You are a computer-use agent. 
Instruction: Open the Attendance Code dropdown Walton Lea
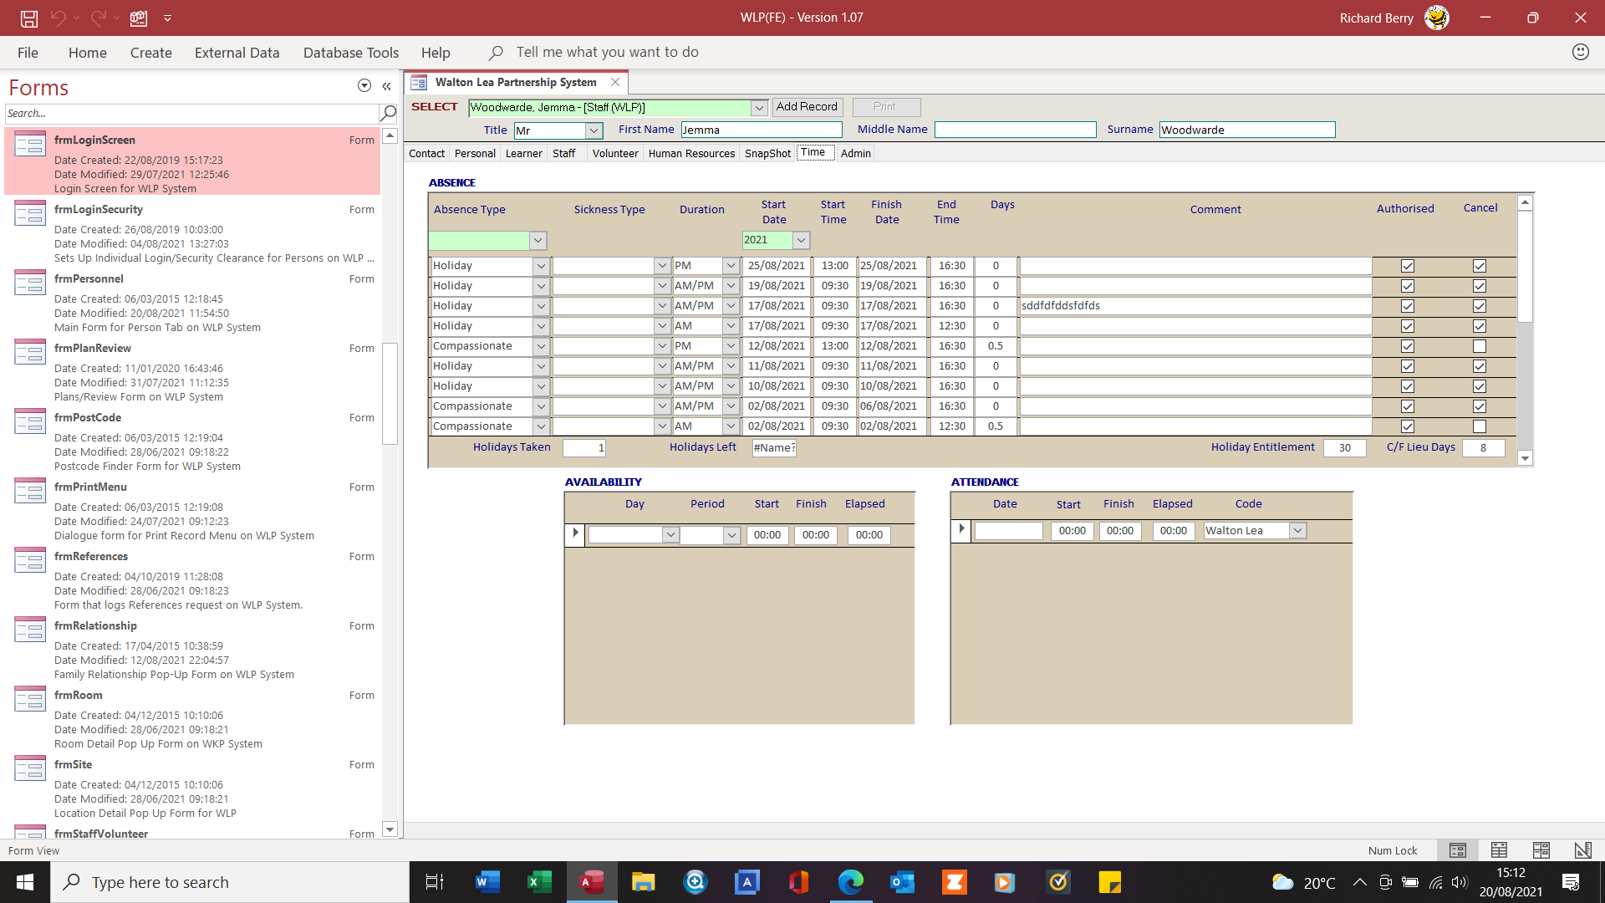(x=1297, y=531)
